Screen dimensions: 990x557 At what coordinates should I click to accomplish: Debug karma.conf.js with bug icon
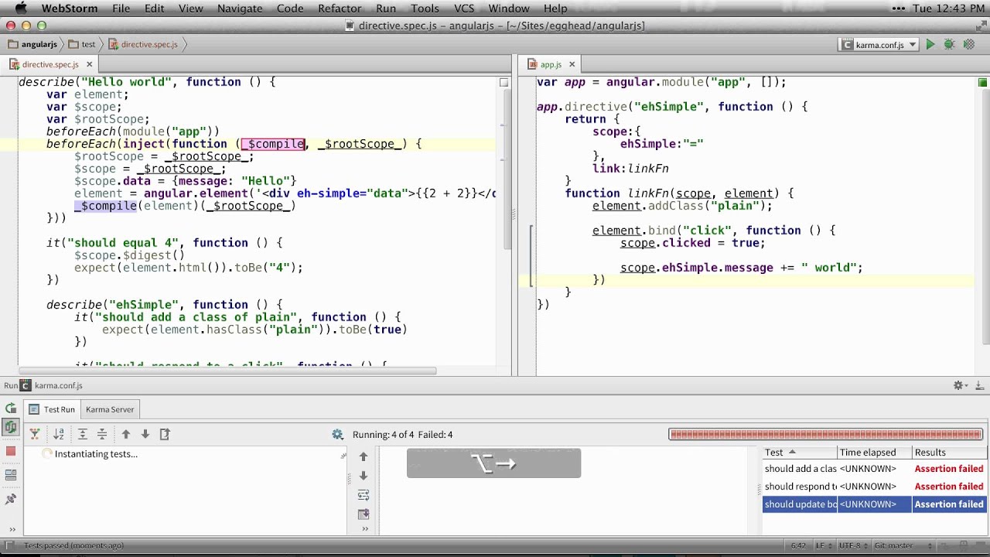point(949,45)
